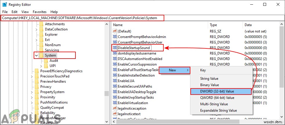
Task: Select the DisableStartupSound value name
Action: 134,48
